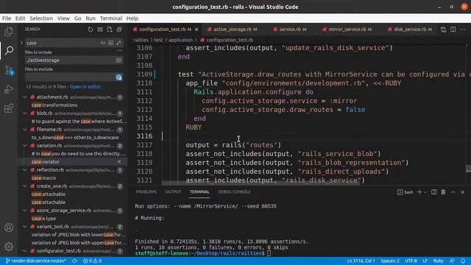This screenshot has height=265, width=471.
Task: Open the Run and Debug view
Action: [x=9, y=89]
